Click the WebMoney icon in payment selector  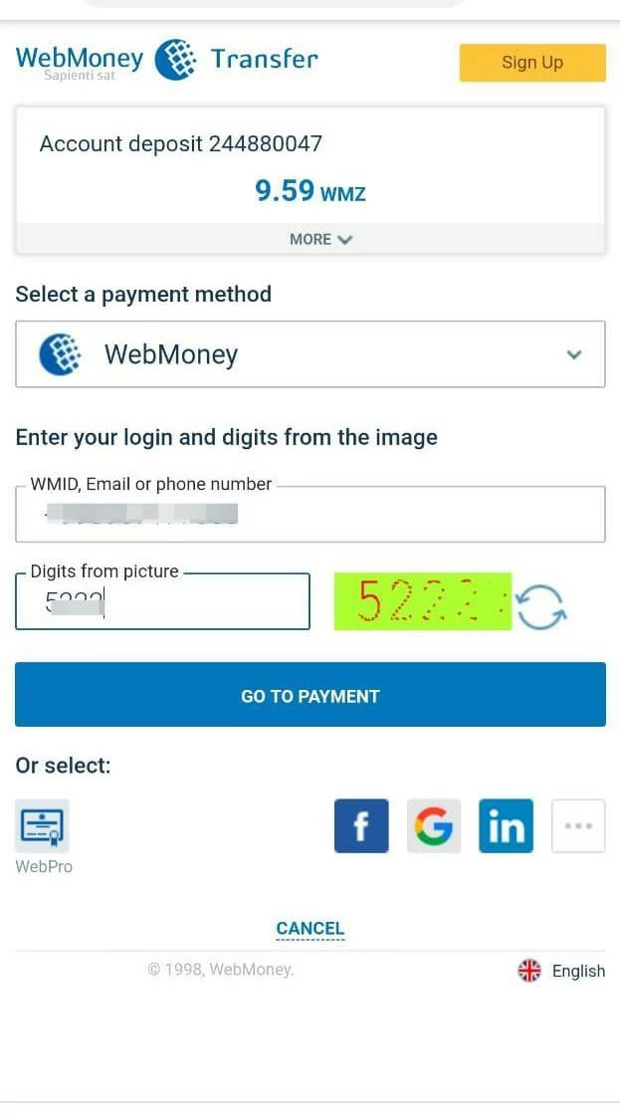(x=60, y=354)
